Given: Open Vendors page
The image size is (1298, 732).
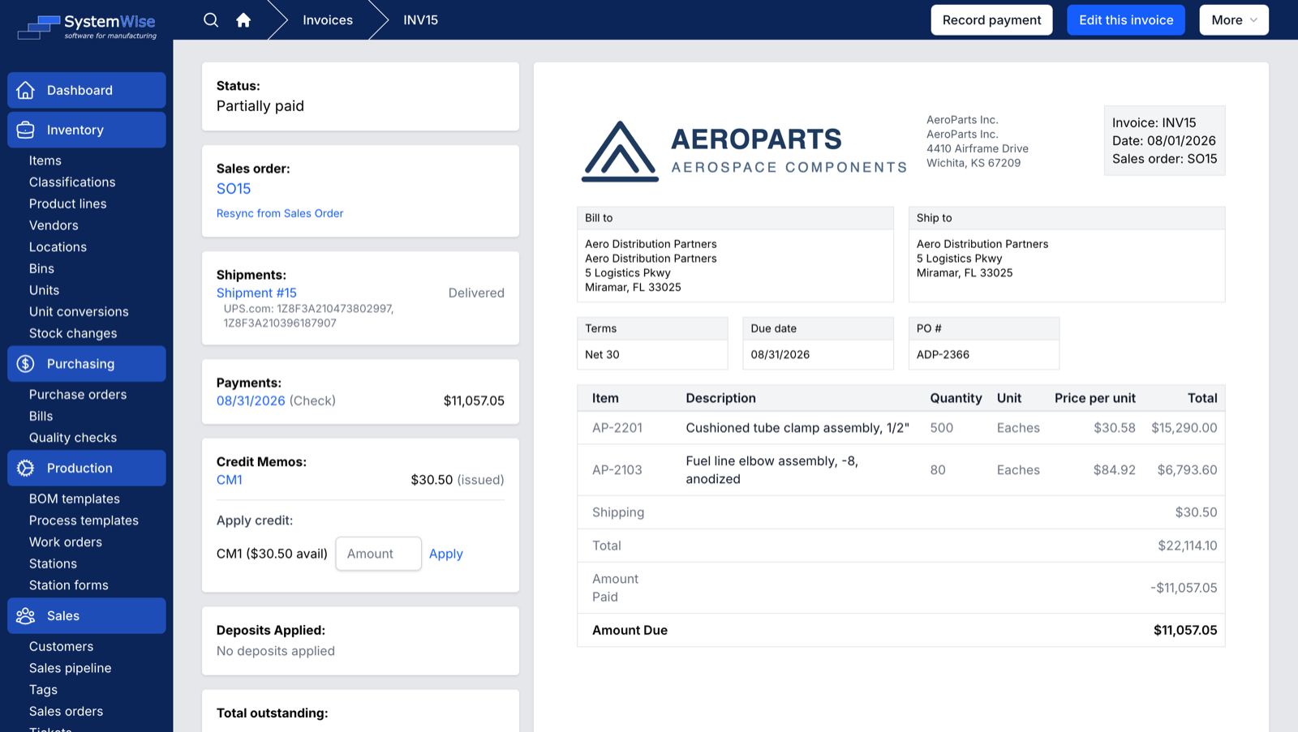Looking at the screenshot, I should click(x=54, y=225).
